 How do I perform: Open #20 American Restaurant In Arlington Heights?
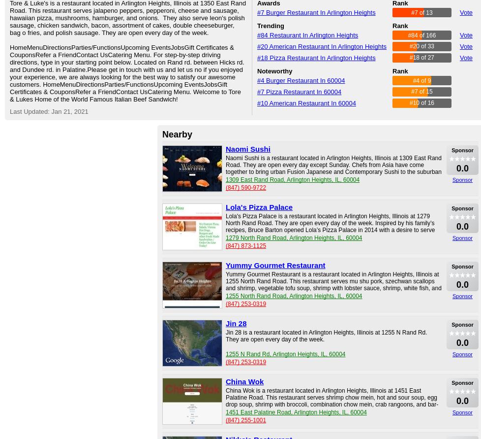pos(322,47)
